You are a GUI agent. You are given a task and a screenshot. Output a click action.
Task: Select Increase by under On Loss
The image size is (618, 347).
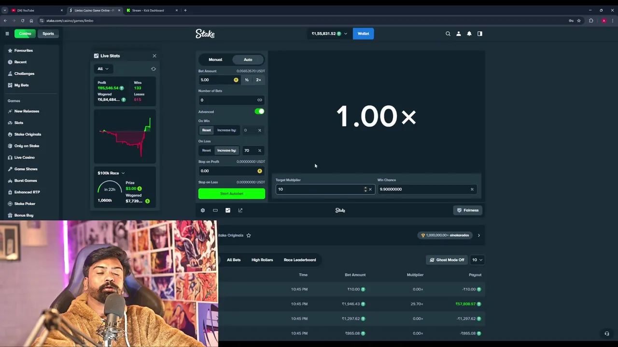[226, 150]
